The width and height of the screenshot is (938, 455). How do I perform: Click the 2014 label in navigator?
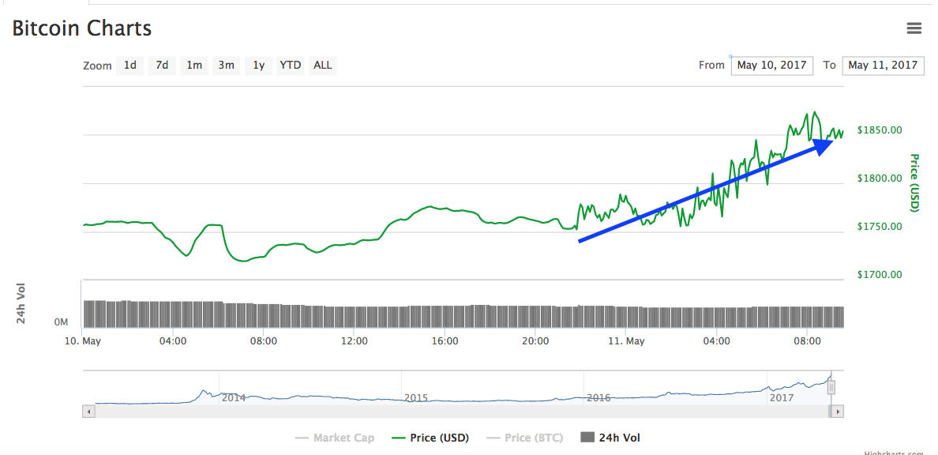233,397
